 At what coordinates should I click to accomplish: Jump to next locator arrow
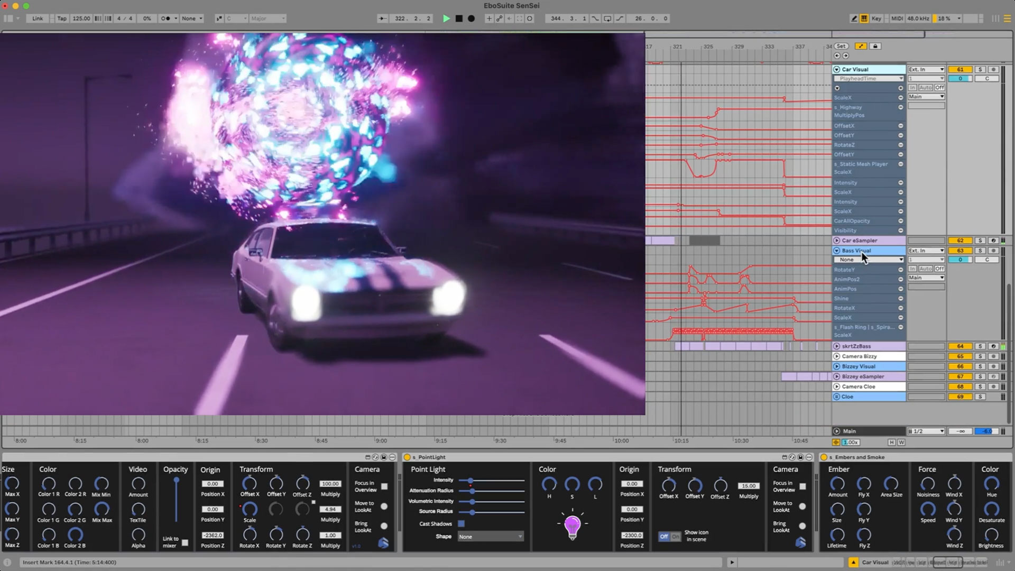(x=845, y=56)
